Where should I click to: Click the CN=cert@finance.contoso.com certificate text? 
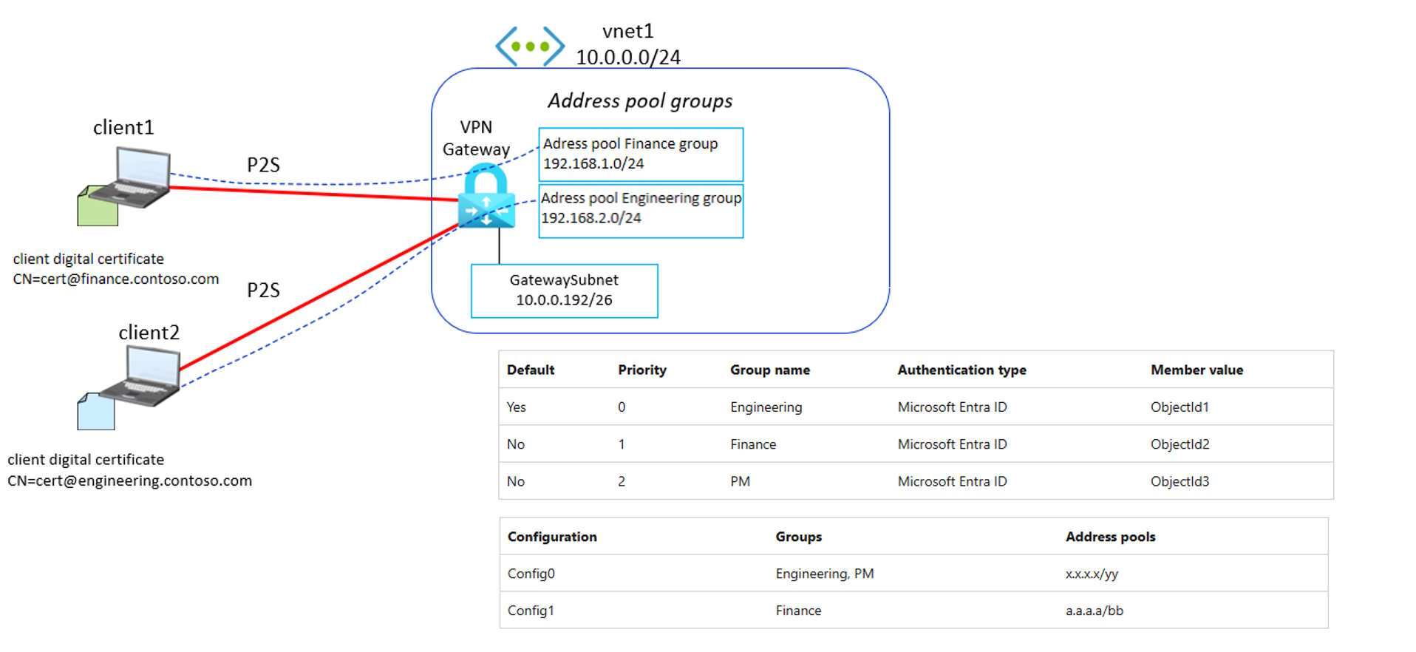click(116, 279)
